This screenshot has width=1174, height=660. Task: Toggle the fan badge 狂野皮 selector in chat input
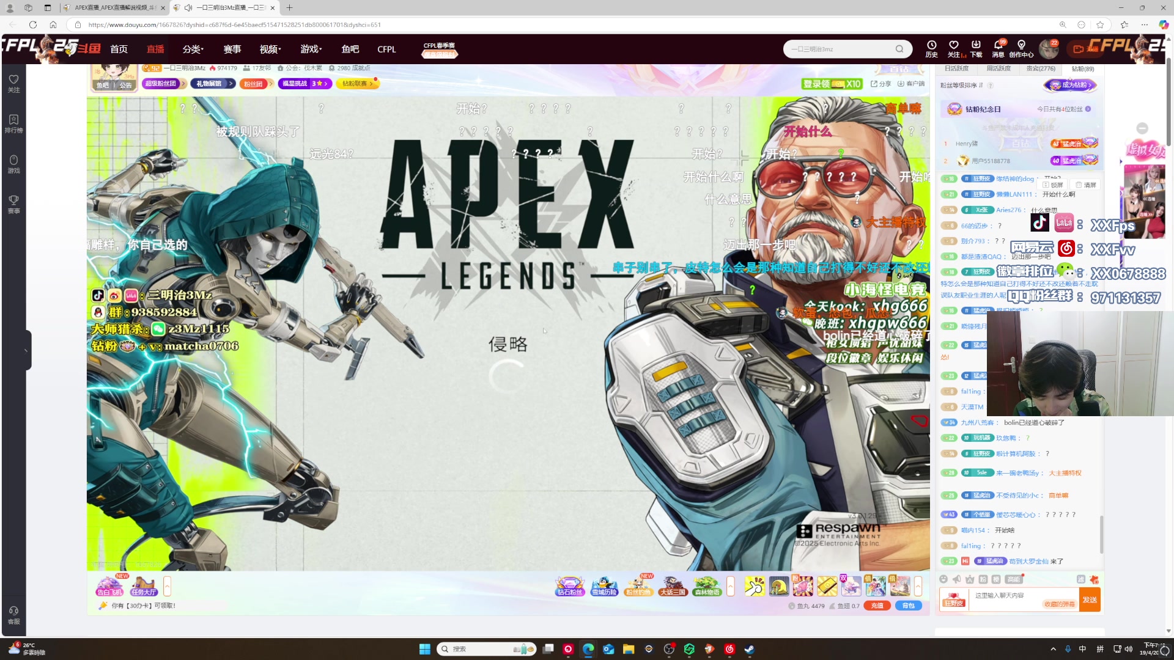point(954,599)
